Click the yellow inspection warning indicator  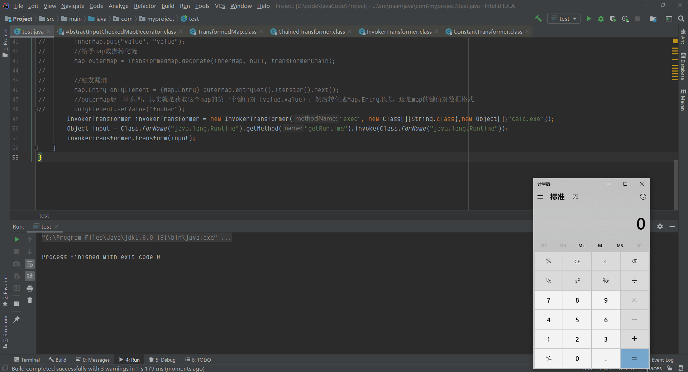[675, 41]
